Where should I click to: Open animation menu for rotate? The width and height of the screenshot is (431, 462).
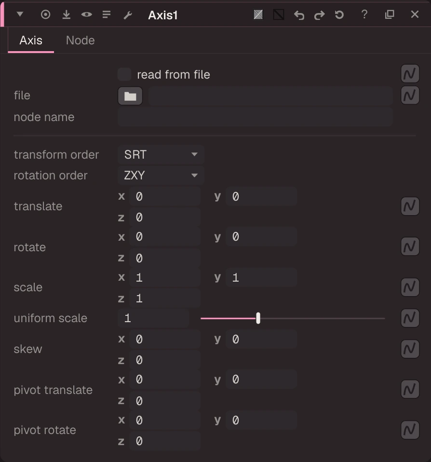pyautogui.click(x=410, y=246)
